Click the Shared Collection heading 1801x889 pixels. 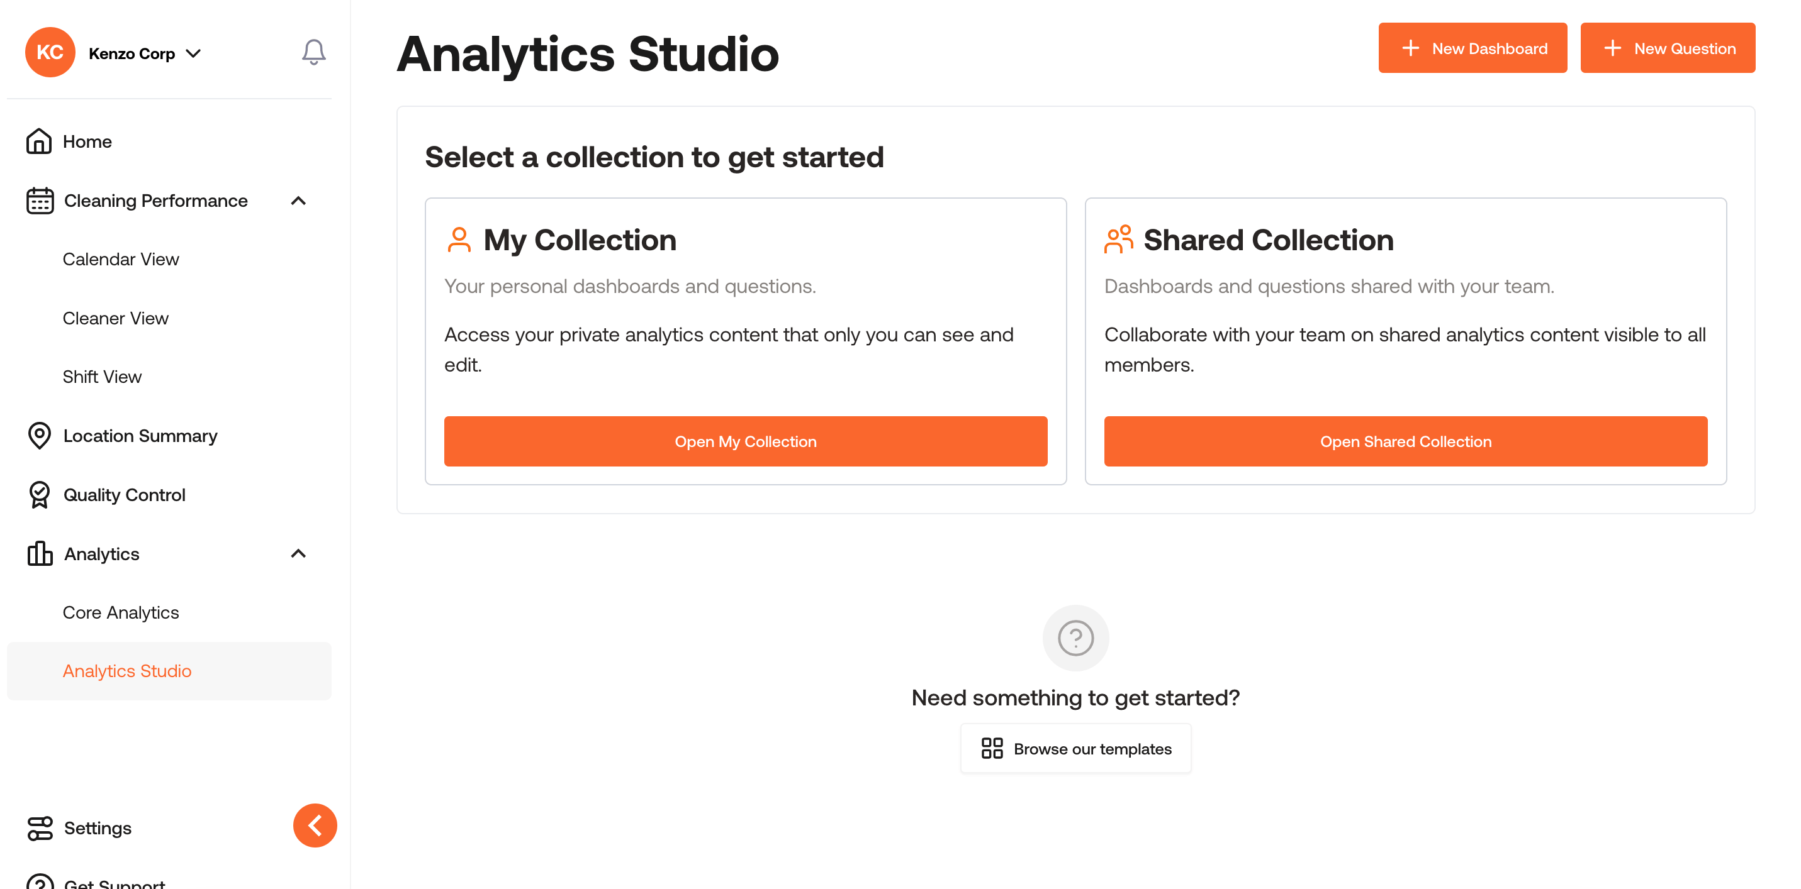click(x=1268, y=240)
